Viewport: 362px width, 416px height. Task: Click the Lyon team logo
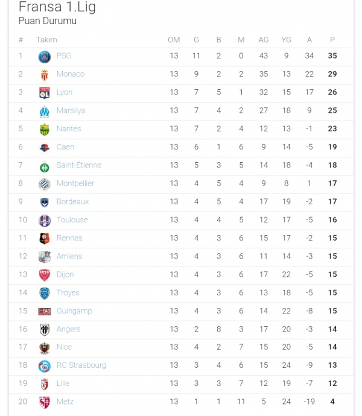[x=45, y=92]
